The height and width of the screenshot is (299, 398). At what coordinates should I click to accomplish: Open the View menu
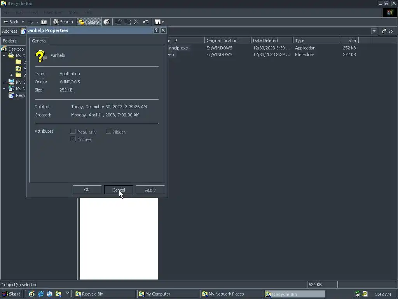pos(34,12)
